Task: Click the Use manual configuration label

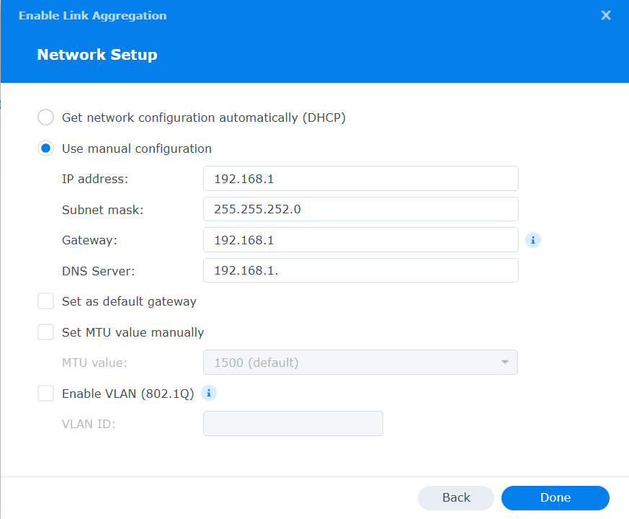Action: [x=137, y=148]
